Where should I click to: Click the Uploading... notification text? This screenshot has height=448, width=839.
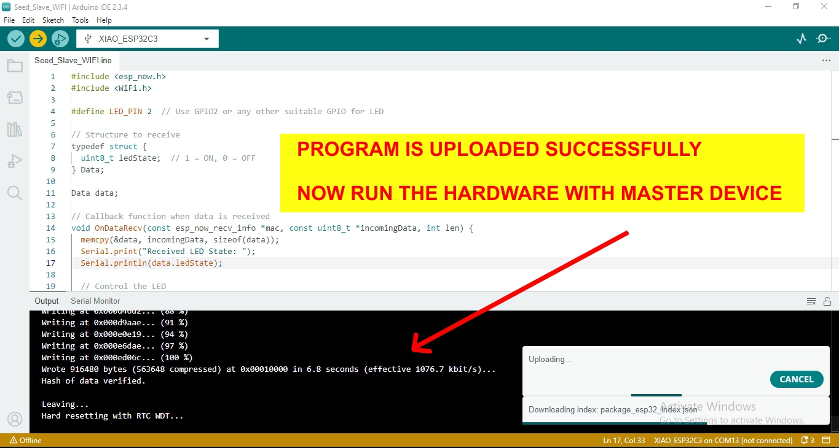(x=549, y=359)
